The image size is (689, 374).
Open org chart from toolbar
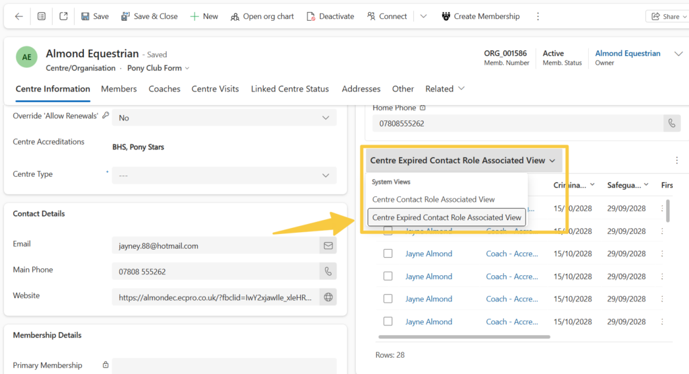262,16
